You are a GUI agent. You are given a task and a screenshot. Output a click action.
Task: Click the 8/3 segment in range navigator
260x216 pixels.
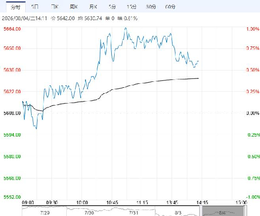point(177,212)
